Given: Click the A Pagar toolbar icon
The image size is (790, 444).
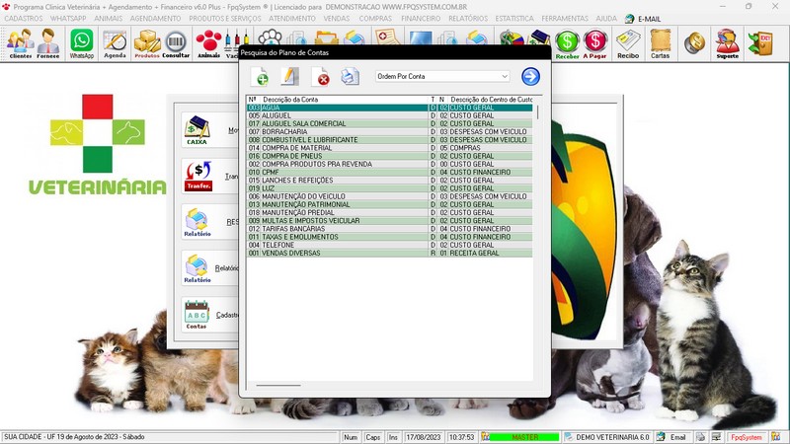Looking at the screenshot, I should pos(594,42).
